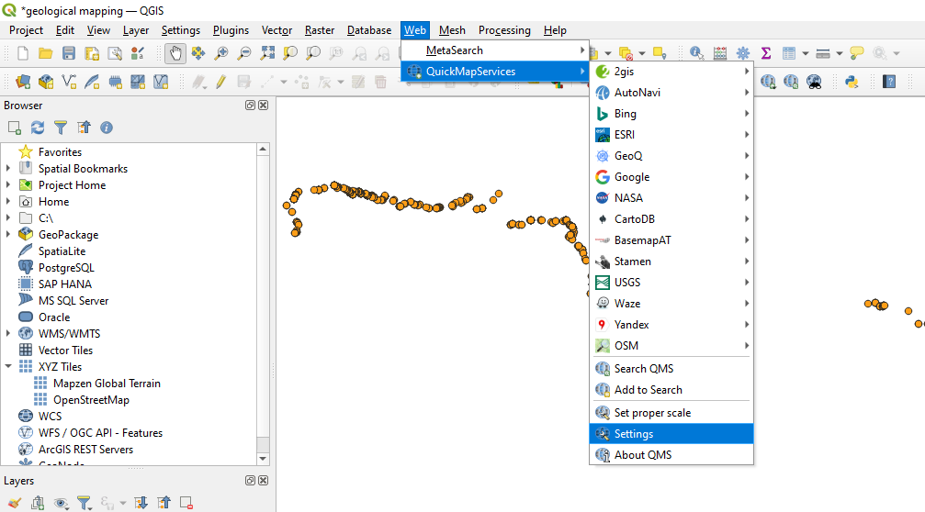Image resolution: width=925 pixels, height=512 pixels.
Task: Open the Style Manager icon
Action: 138,53
